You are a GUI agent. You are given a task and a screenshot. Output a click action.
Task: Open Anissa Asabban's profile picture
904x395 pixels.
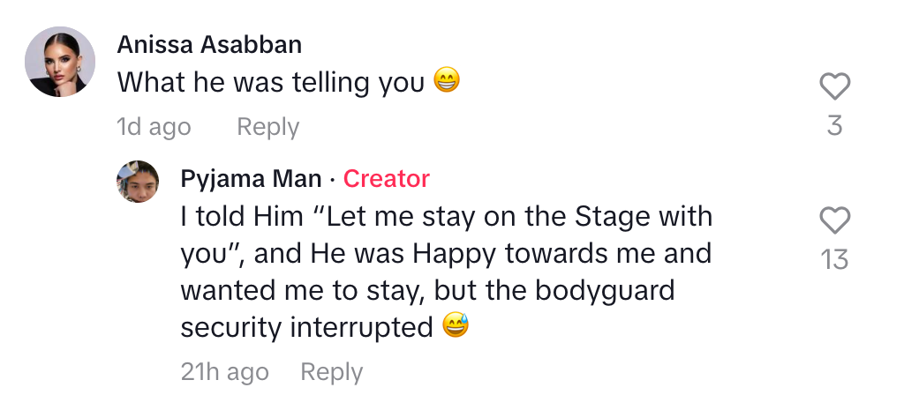point(60,62)
